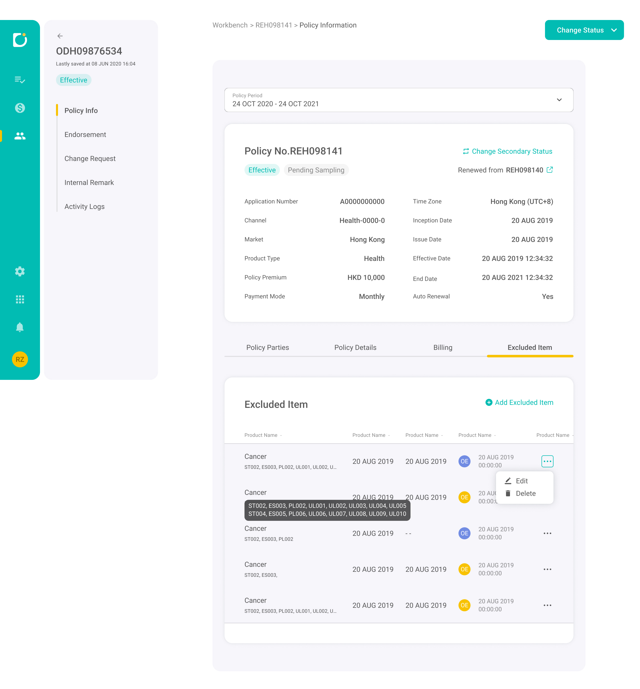
Task: Expand the Change Status dropdown
Action: (584, 30)
